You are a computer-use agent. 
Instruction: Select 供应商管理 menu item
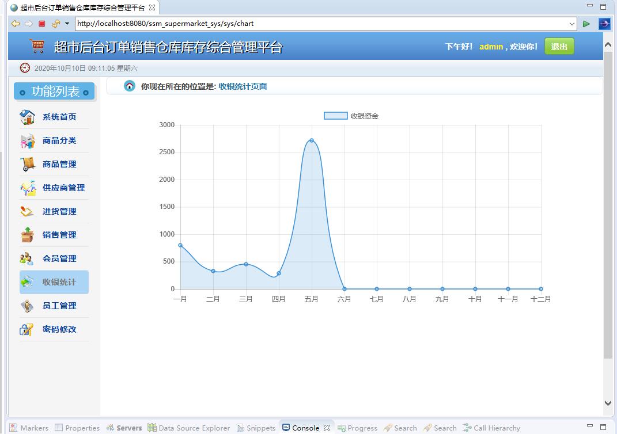coord(63,188)
